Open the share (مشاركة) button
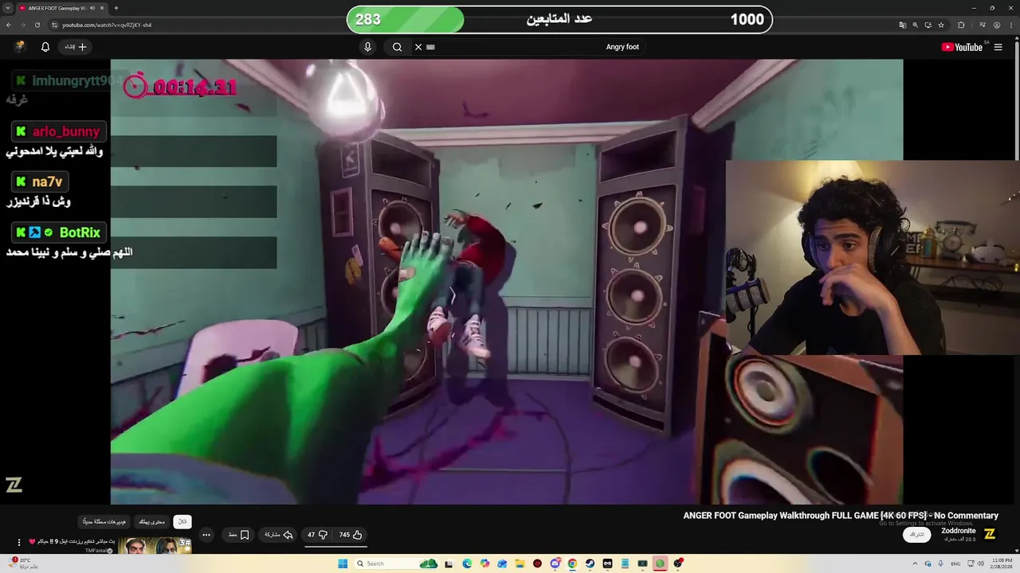 [278, 535]
